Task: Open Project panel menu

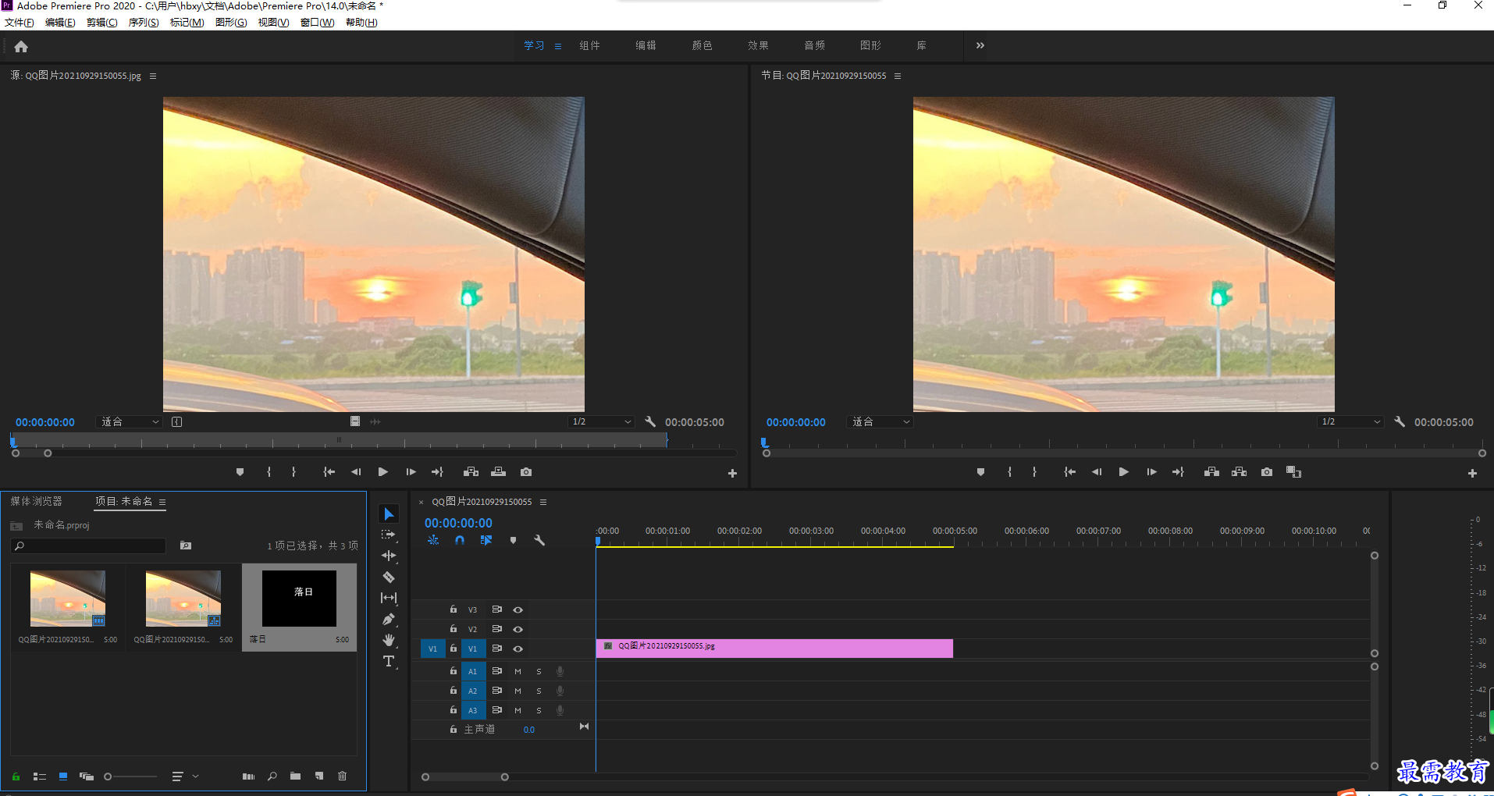Action: (162, 502)
